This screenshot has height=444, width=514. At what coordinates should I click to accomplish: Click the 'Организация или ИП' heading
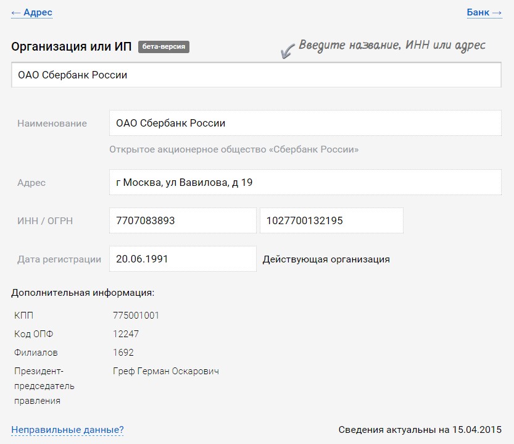[x=72, y=46]
